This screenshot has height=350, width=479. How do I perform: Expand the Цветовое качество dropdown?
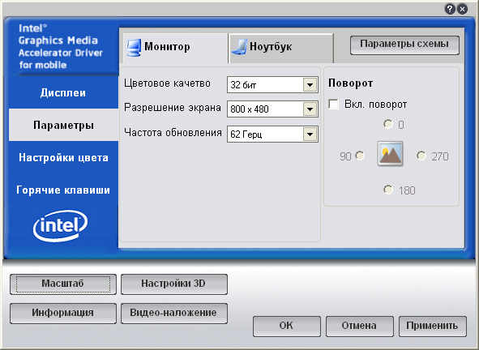click(x=310, y=85)
